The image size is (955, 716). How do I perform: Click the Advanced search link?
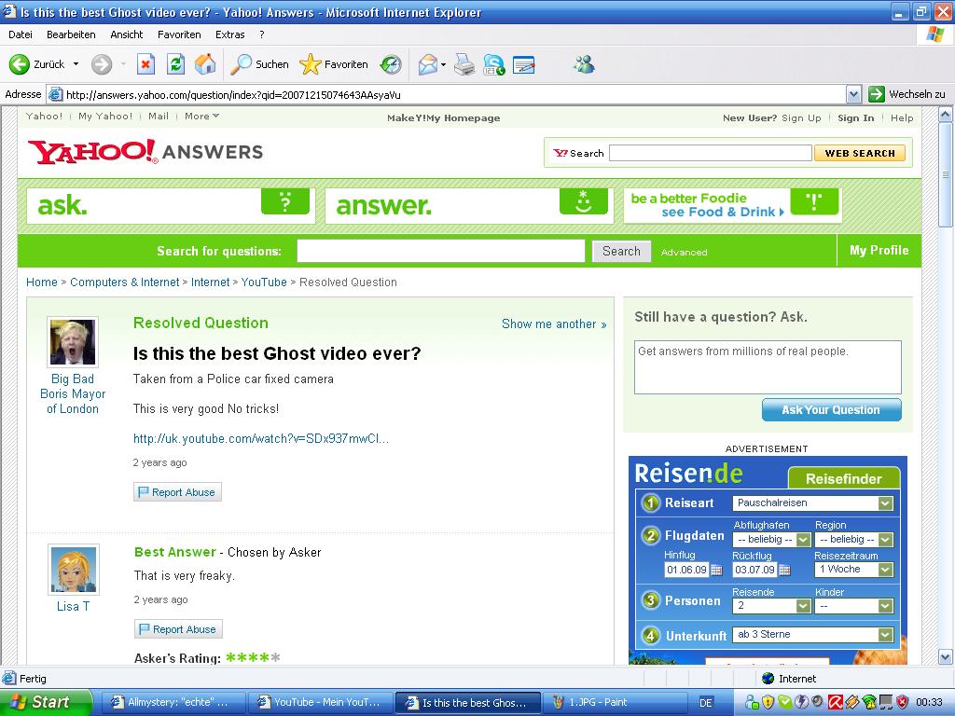[x=684, y=252]
